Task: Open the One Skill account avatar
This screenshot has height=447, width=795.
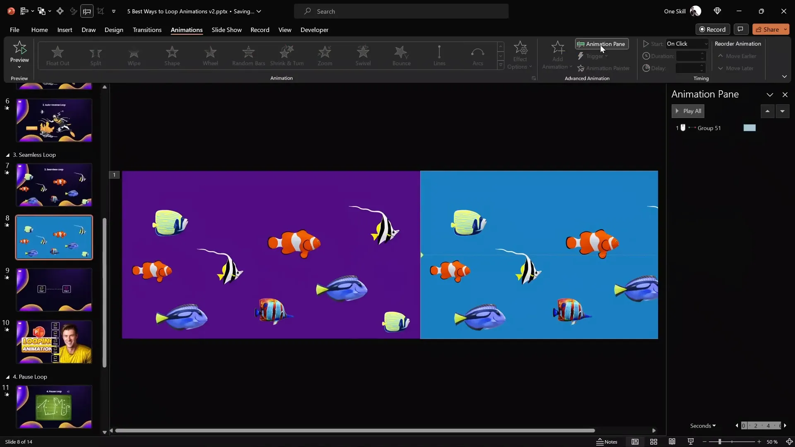Action: coord(696,11)
